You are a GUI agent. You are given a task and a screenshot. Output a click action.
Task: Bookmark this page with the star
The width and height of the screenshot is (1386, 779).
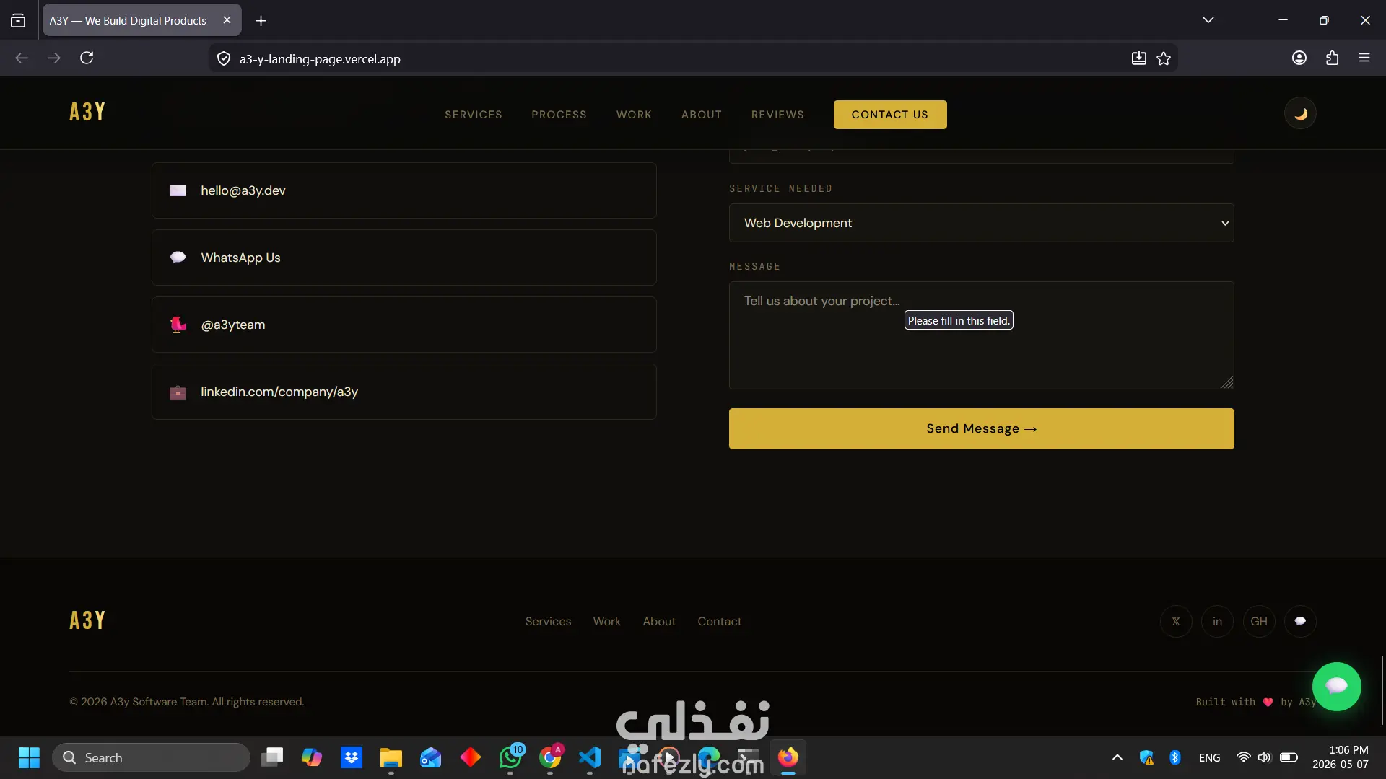[x=1164, y=58]
